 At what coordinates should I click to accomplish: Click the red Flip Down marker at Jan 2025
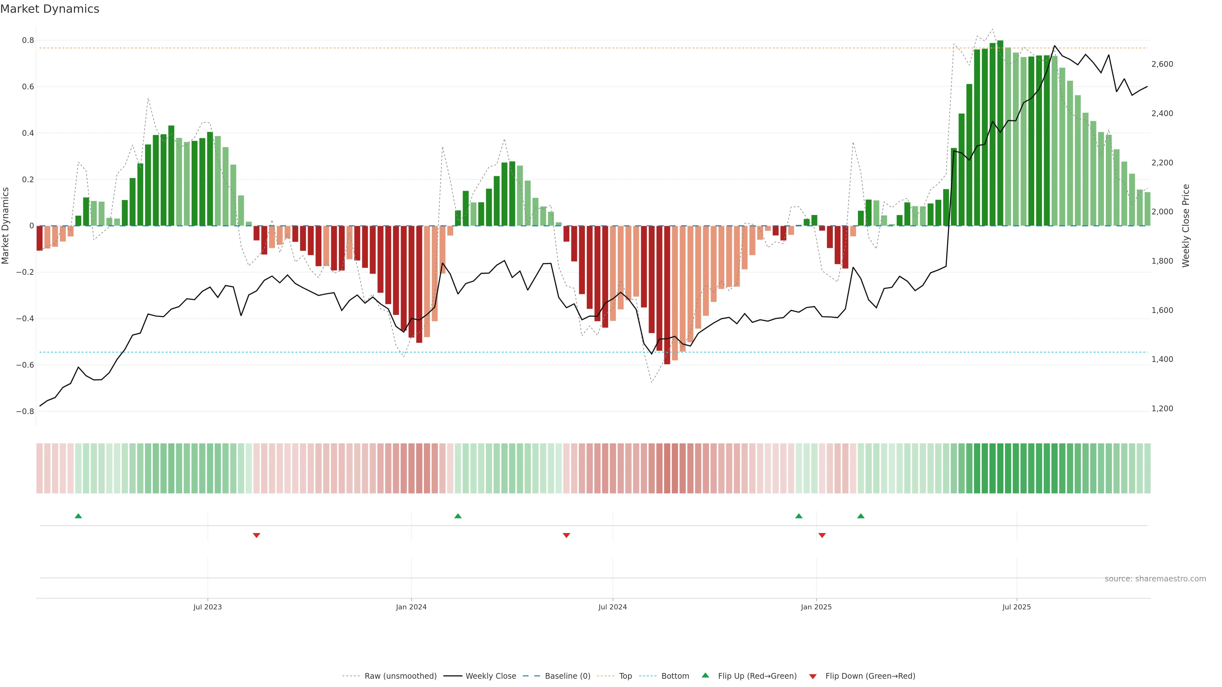(822, 535)
